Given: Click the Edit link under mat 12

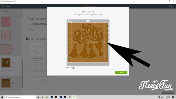Looking at the screenshot, I should (x=2, y=72).
